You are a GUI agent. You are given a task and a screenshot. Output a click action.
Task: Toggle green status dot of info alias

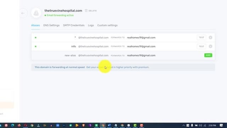[35, 47]
